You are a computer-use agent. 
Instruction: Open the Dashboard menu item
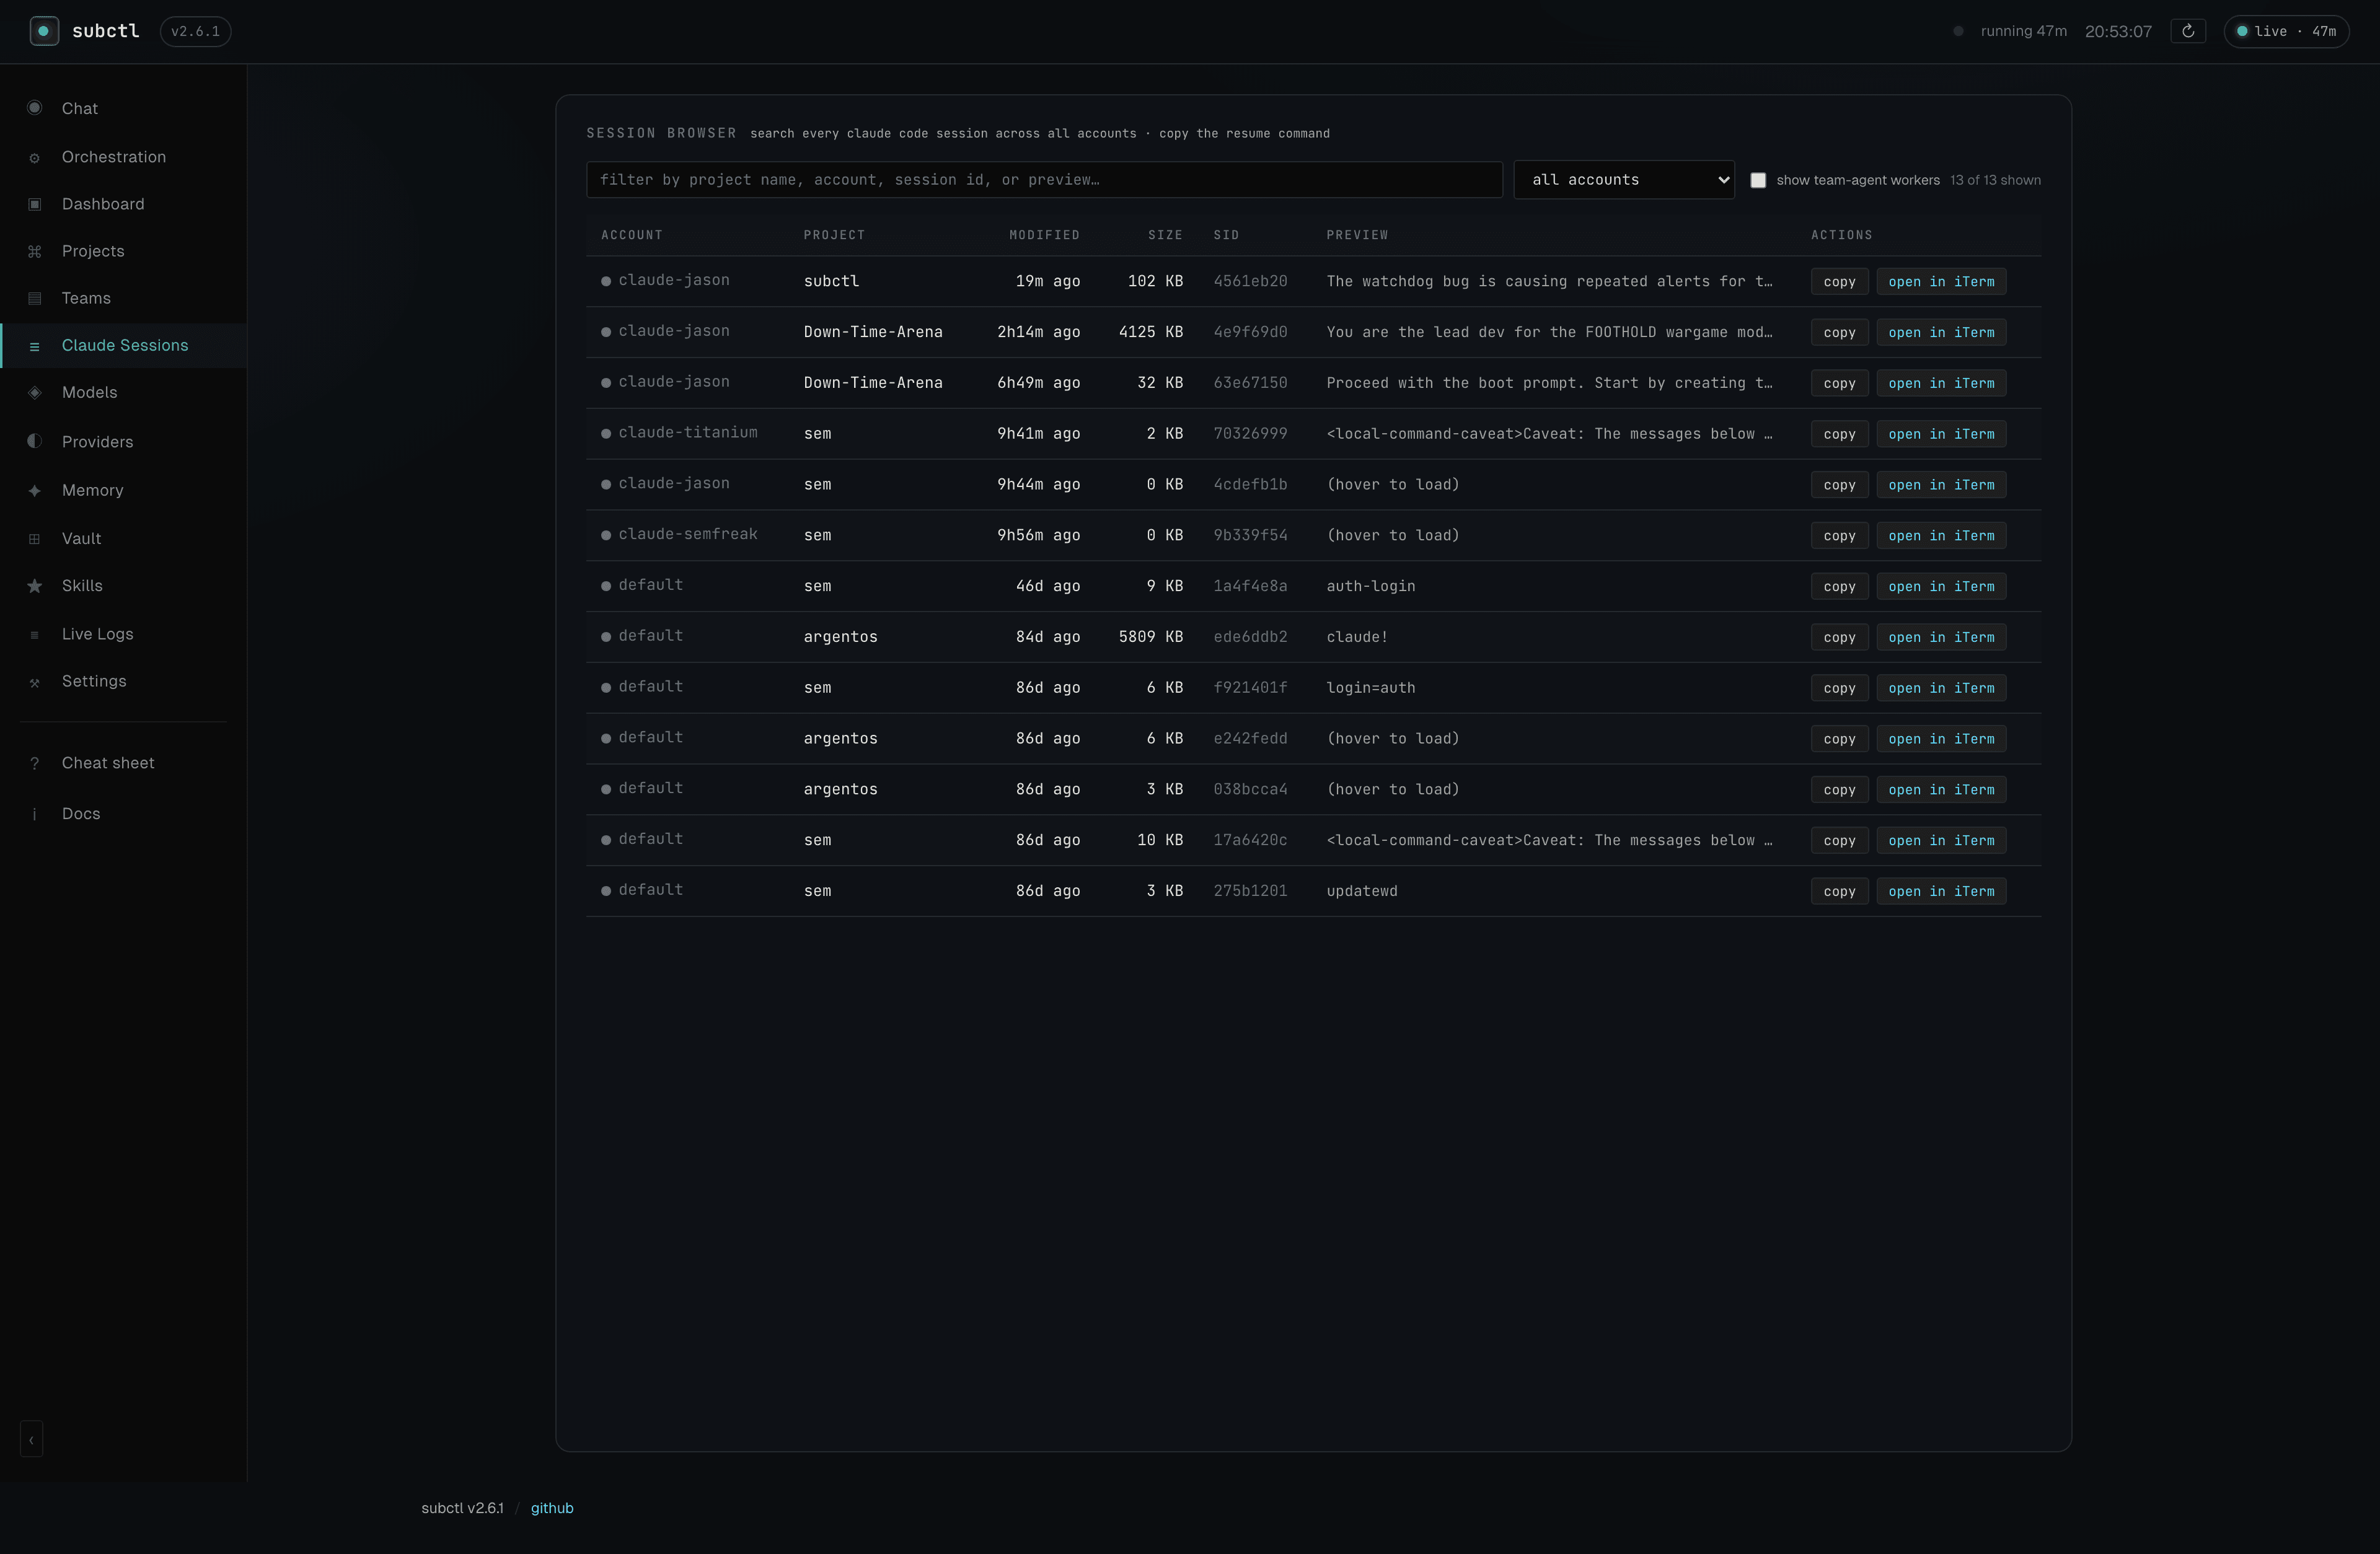[x=103, y=204]
